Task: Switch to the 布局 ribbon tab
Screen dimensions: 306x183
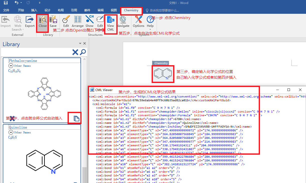Action: (x=61, y=10)
